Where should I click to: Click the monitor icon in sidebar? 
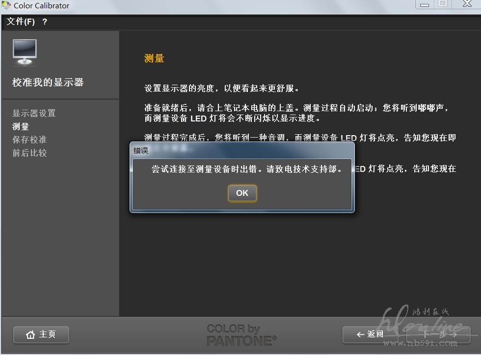pos(25,52)
